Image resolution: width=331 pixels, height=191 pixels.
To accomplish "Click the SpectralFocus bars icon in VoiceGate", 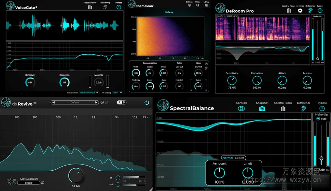I will pyautogui.click(x=90, y=7).
